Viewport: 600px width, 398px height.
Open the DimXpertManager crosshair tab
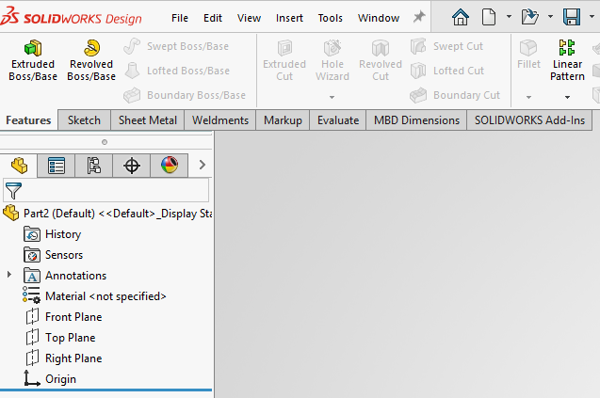131,166
